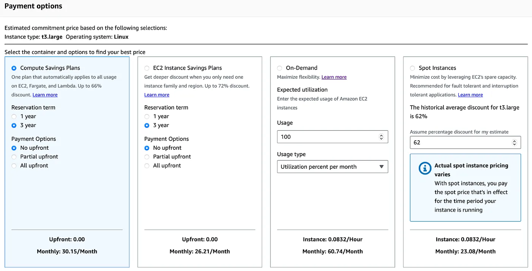
Task: Select 1 year term under Compute Savings Plans
Action: 14,116
